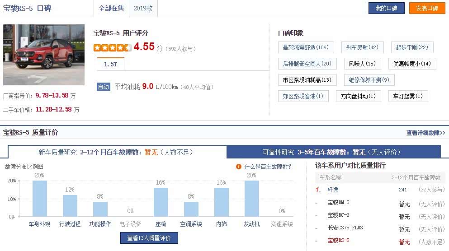The image size is (449, 251).
Task: Click the 功能操作 8% bar
Action: [x=100, y=209]
